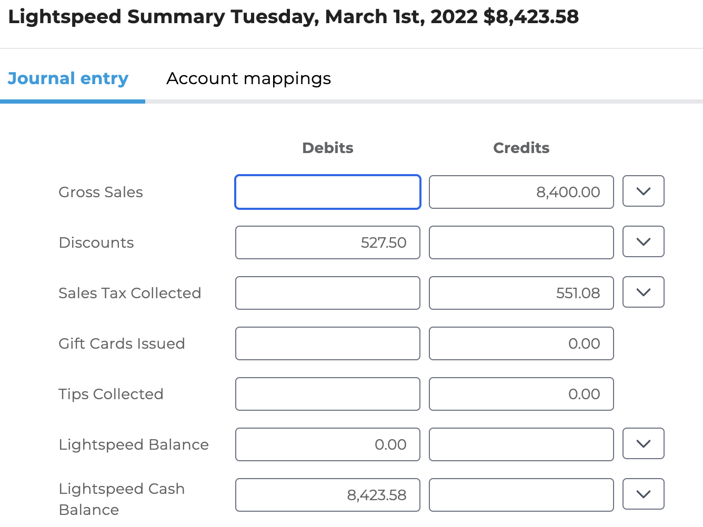The image size is (703, 527).
Task: Expand the Lightspeed Cash Balance row dropdown
Action: click(x=644, y=494)
